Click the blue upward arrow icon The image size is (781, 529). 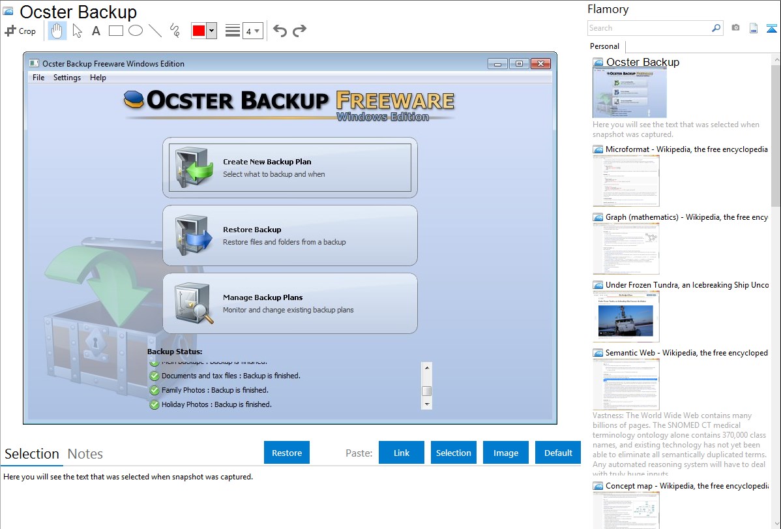[771, 28]
